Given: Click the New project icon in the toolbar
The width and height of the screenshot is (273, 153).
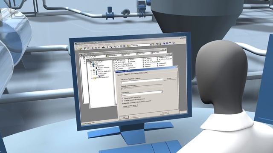Looking at the screenshot, I should click(x=77, y=49).
